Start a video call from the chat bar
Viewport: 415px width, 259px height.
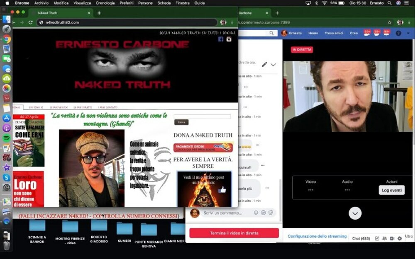coord(392,238)
